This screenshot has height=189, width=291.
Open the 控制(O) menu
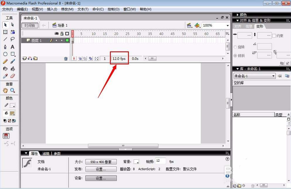pyautogui.click(x=114, y=9)
